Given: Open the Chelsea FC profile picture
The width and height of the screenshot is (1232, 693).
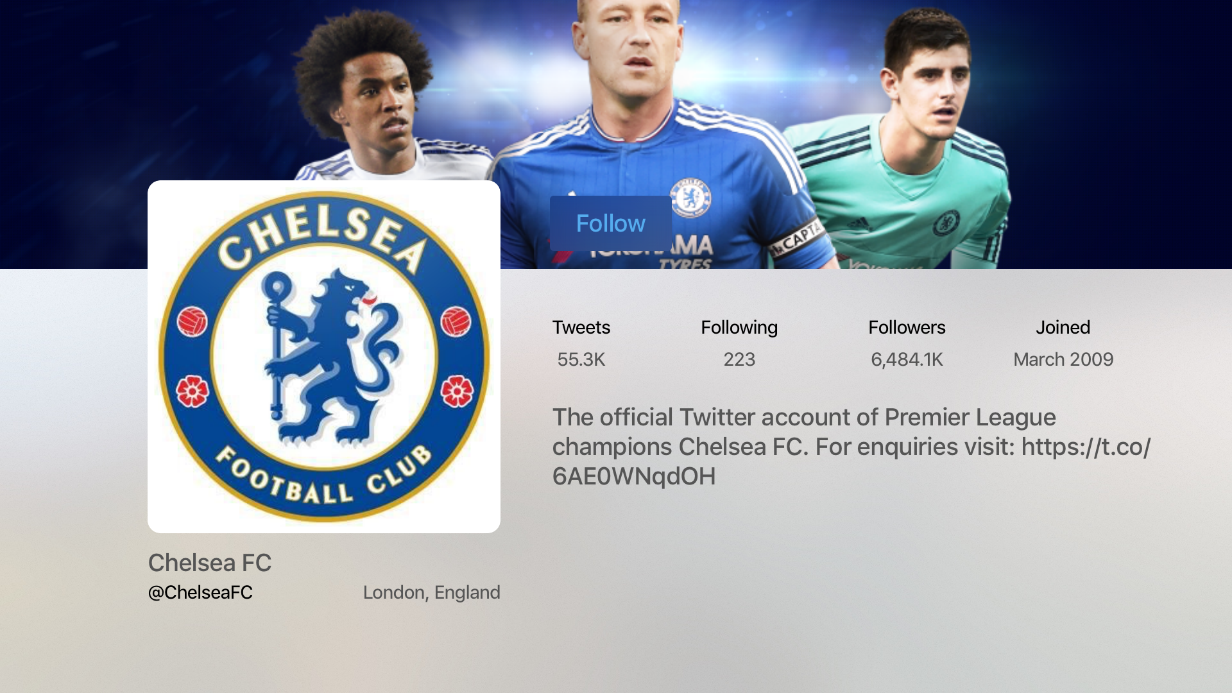Looking at the screenshot, I should coord(324,357).
